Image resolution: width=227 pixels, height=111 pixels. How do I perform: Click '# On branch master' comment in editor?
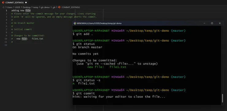(x=23, y=23)
